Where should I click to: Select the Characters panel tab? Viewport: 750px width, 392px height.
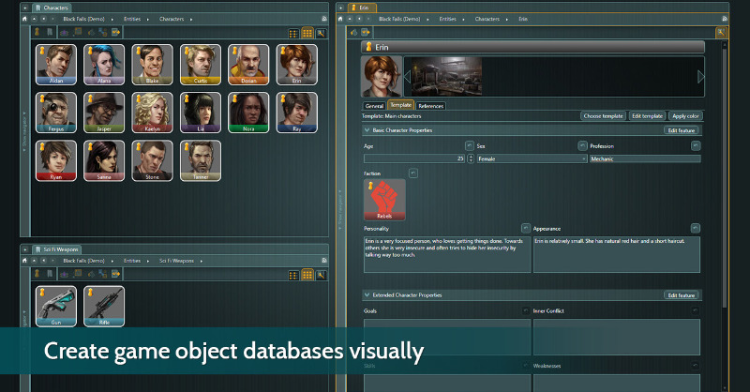(52, 8)
